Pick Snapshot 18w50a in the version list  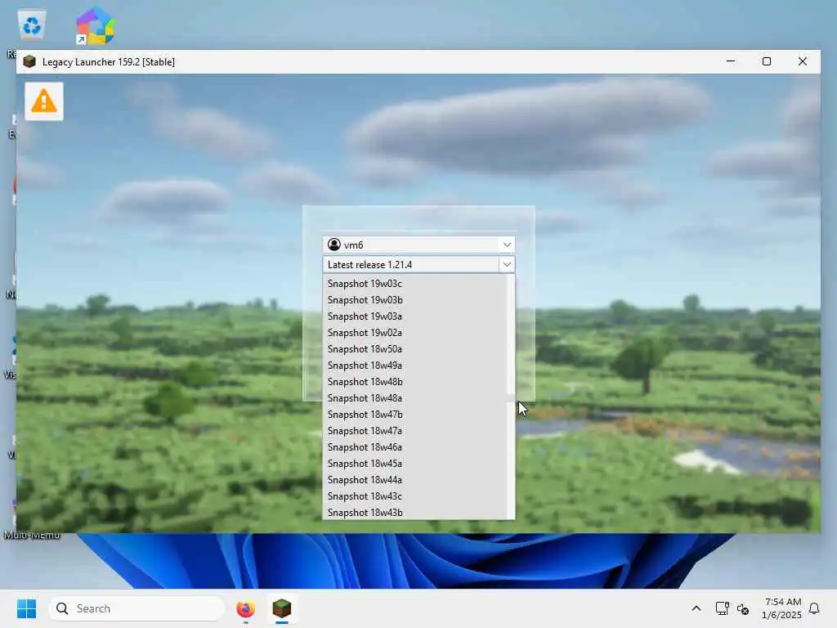(x=414, y=349)
